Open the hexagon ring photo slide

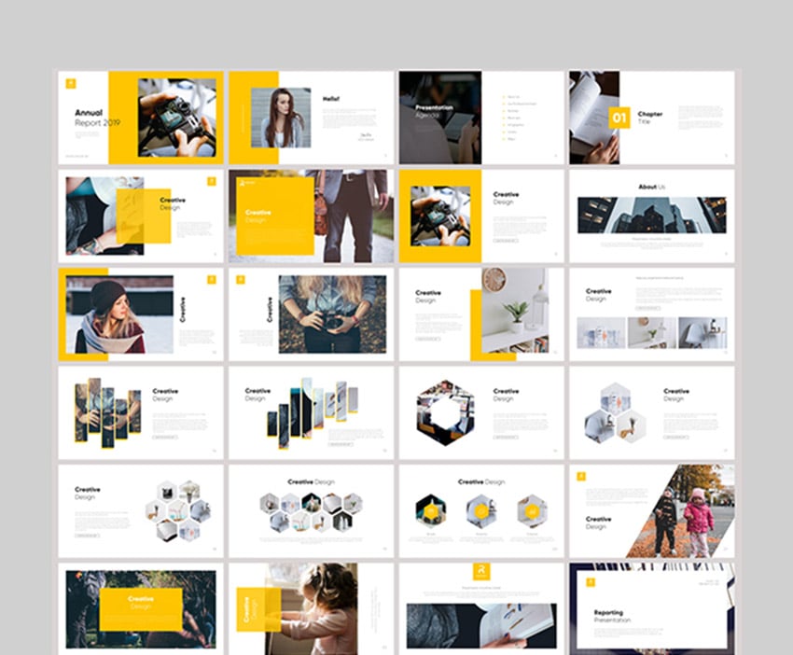click(x=481, y=412)
